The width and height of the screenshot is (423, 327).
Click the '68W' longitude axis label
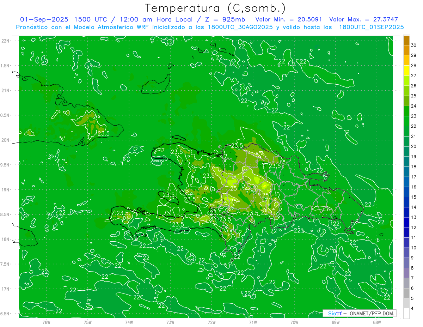tap(377, 322)
